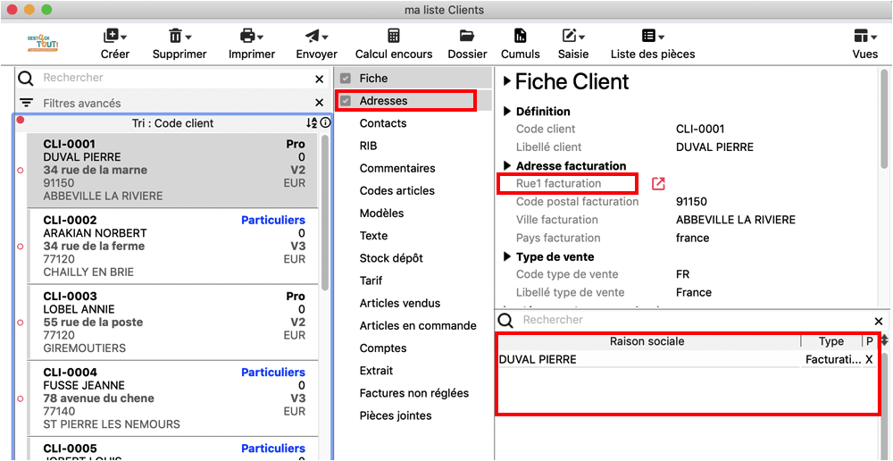Screen dimensions: 893x461
Task: Clear the client search with X
Action: 319,80
